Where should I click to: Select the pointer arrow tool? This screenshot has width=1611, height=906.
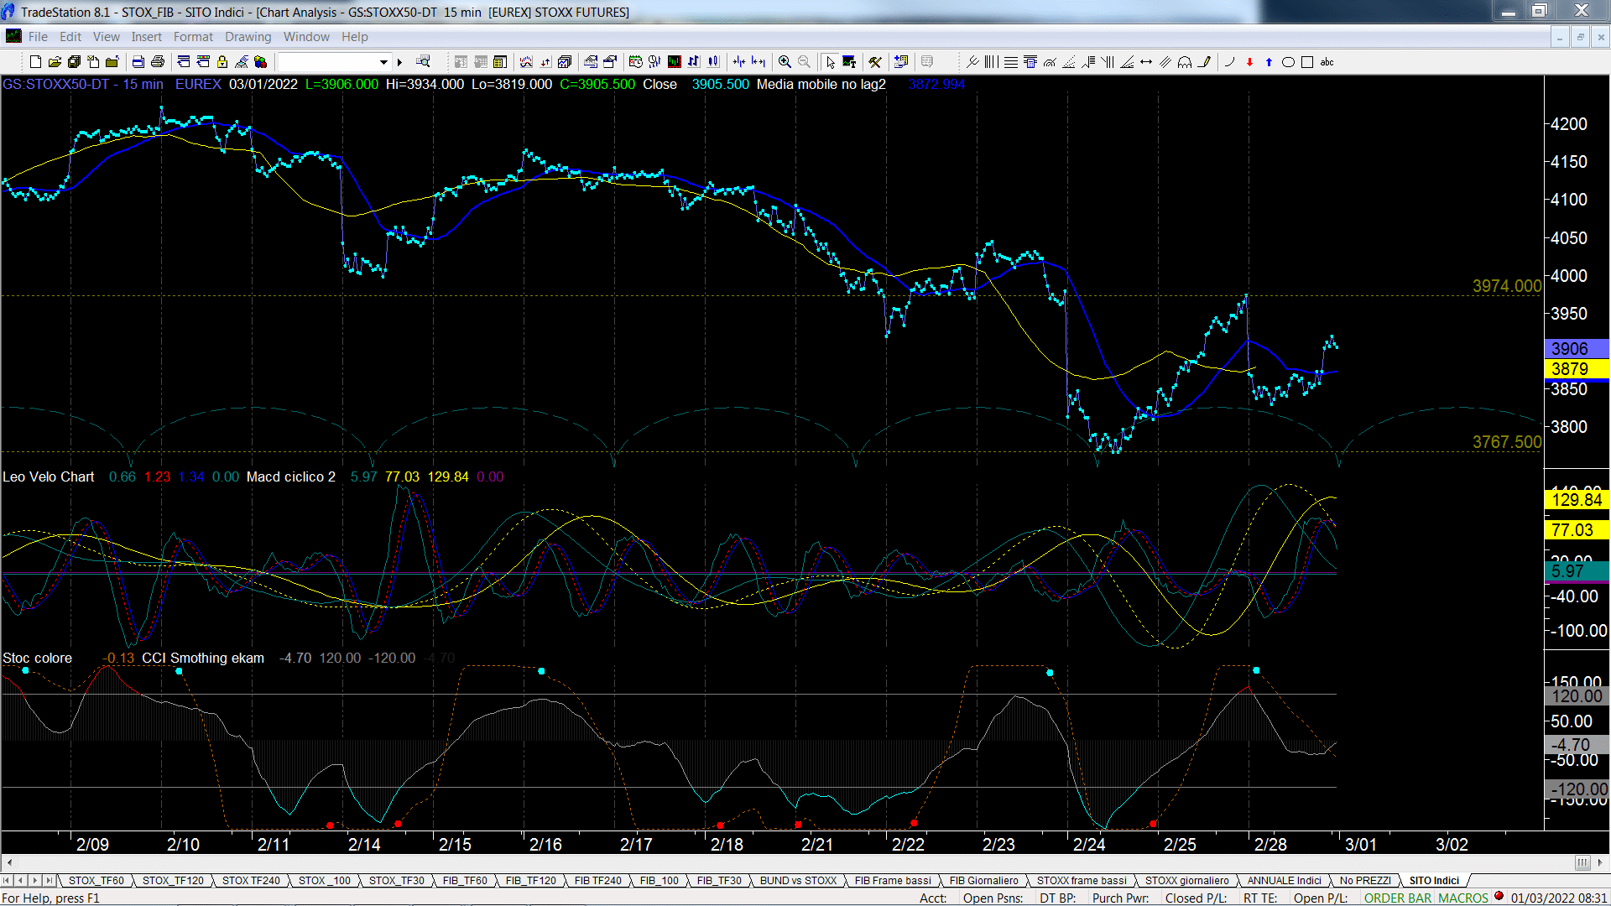tap(830, 62)
